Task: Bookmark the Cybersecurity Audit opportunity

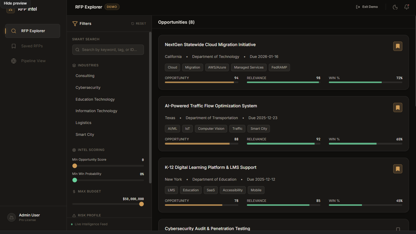Action: [398, 229]
